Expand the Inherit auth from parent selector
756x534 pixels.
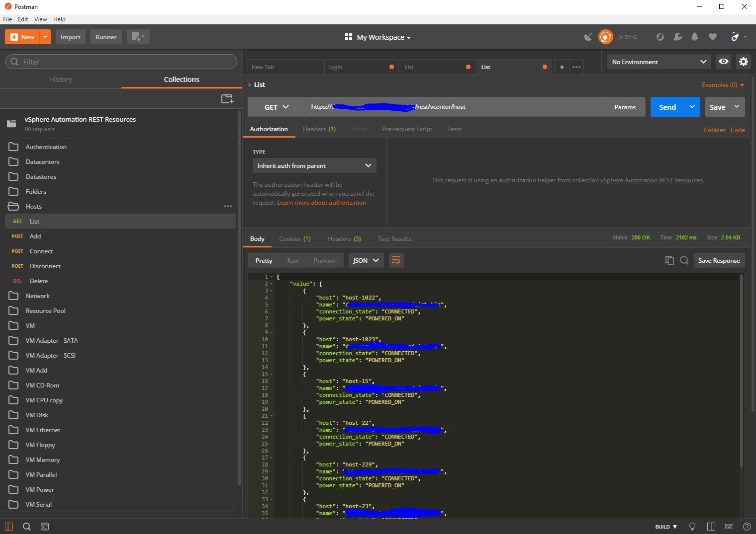tap(314, 165)
